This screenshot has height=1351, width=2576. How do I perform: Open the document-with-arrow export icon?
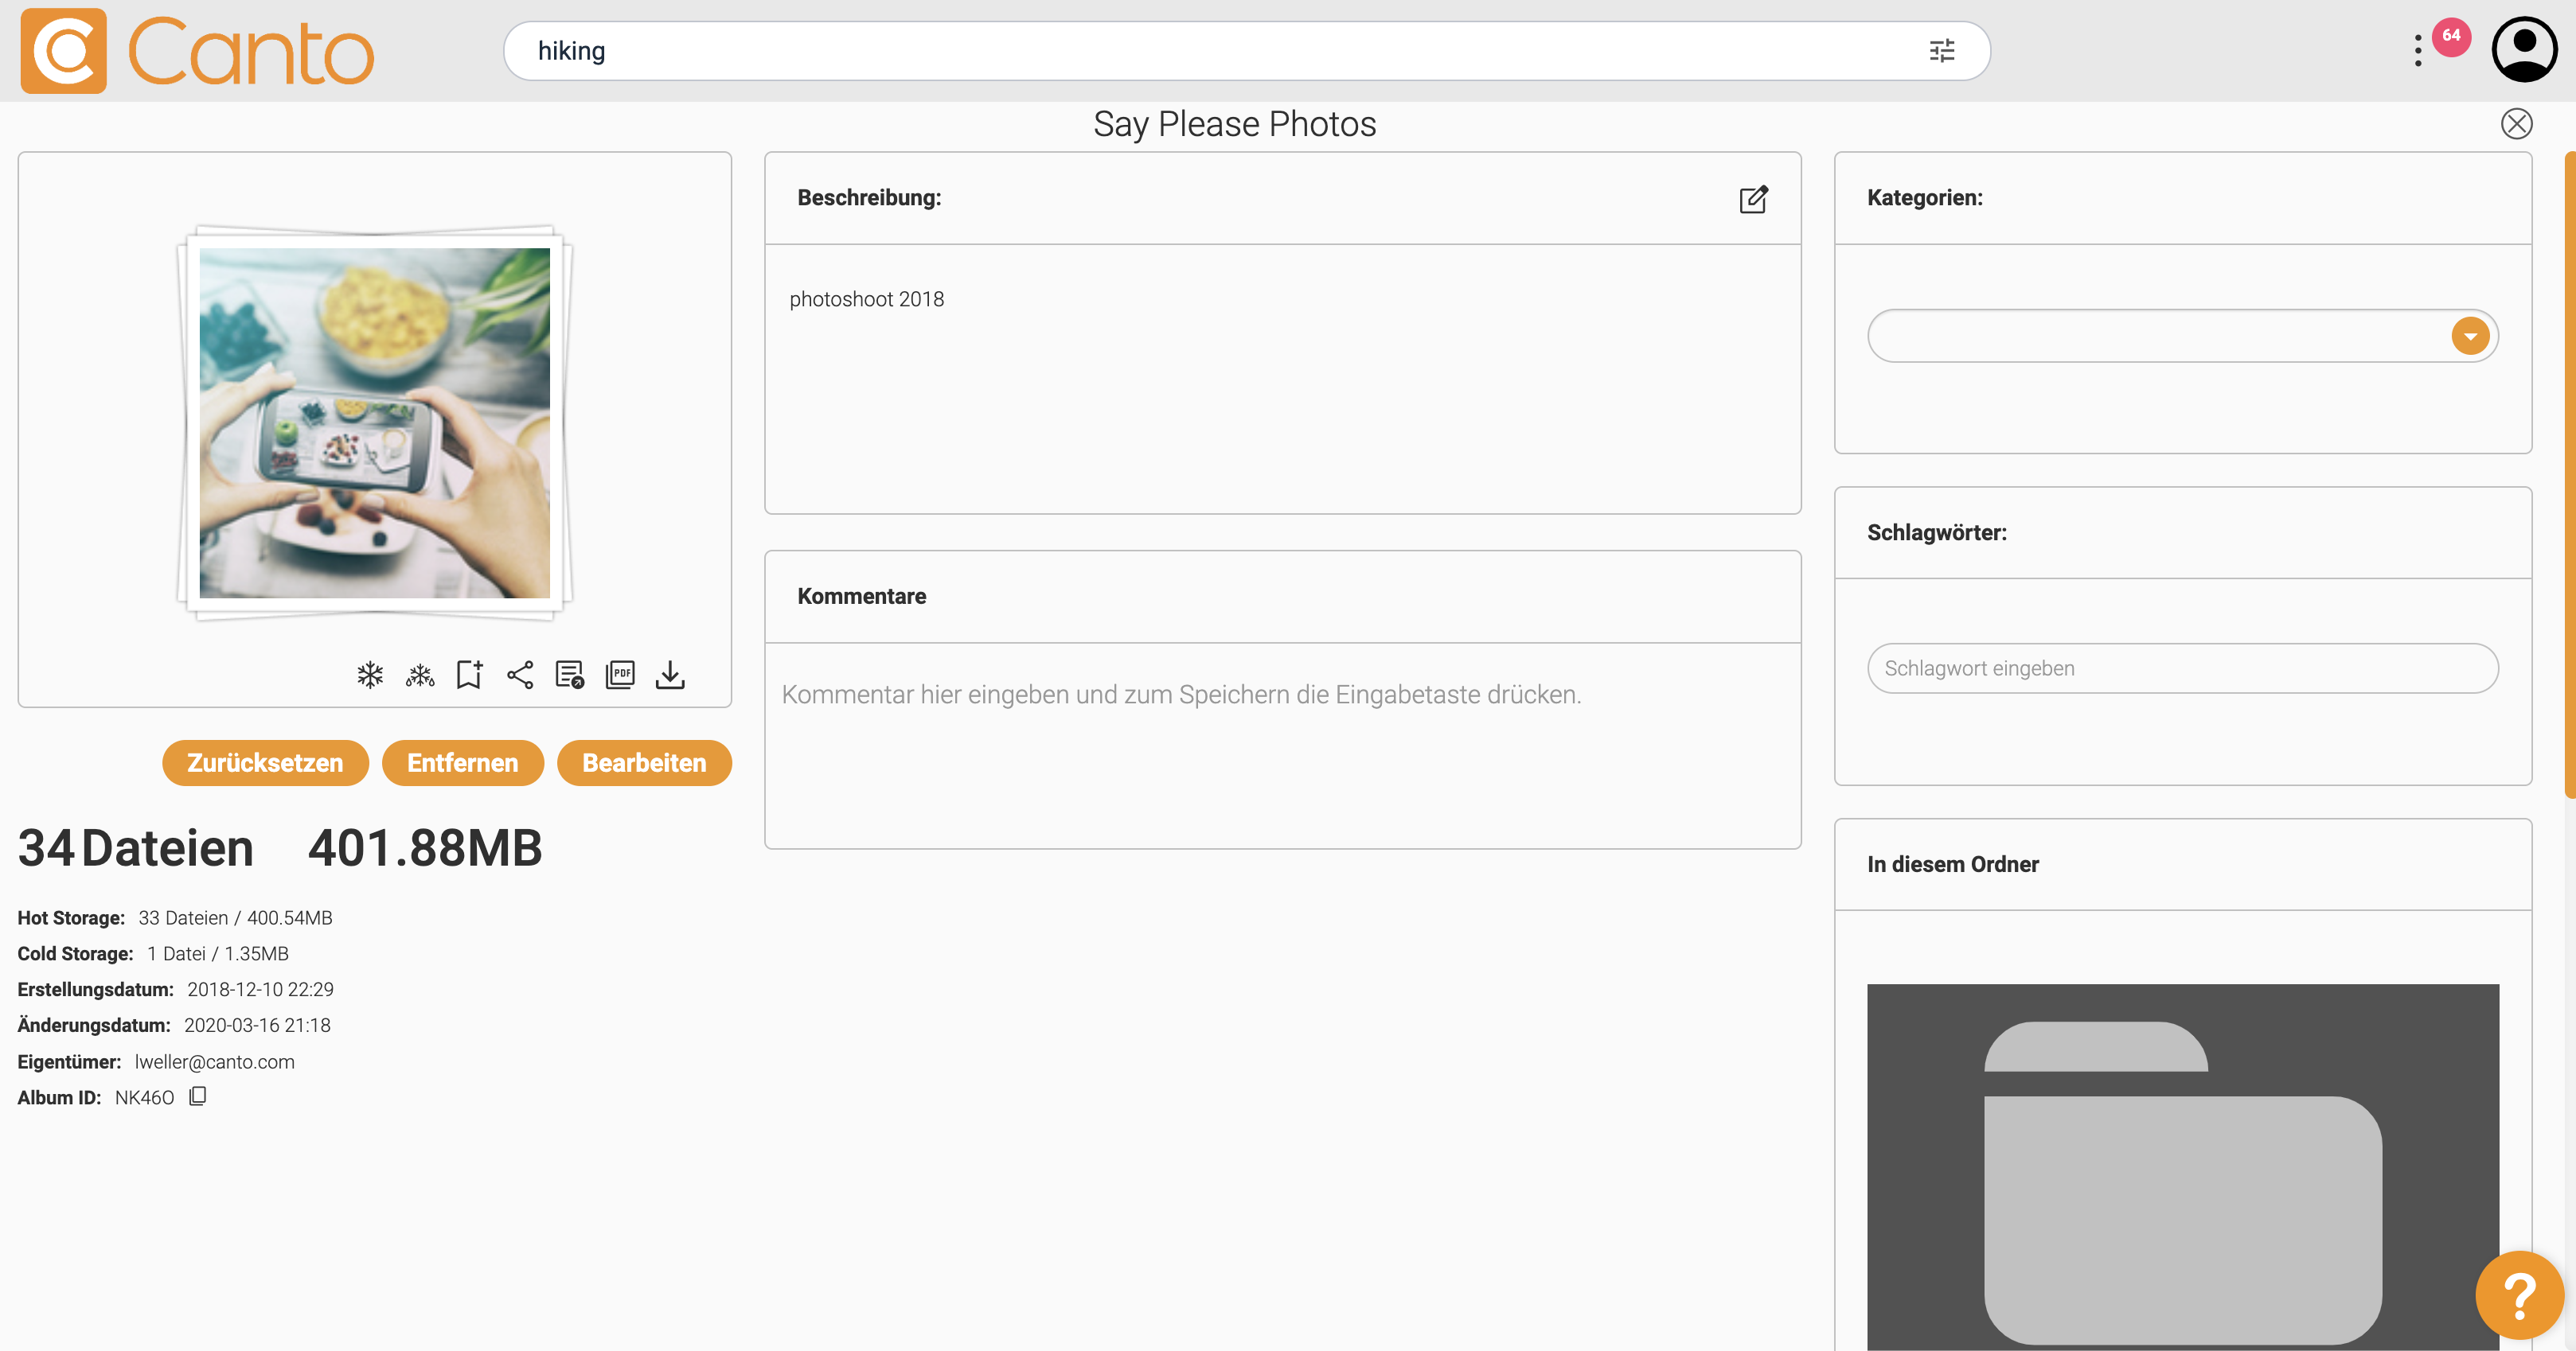[x=570, y=675]
